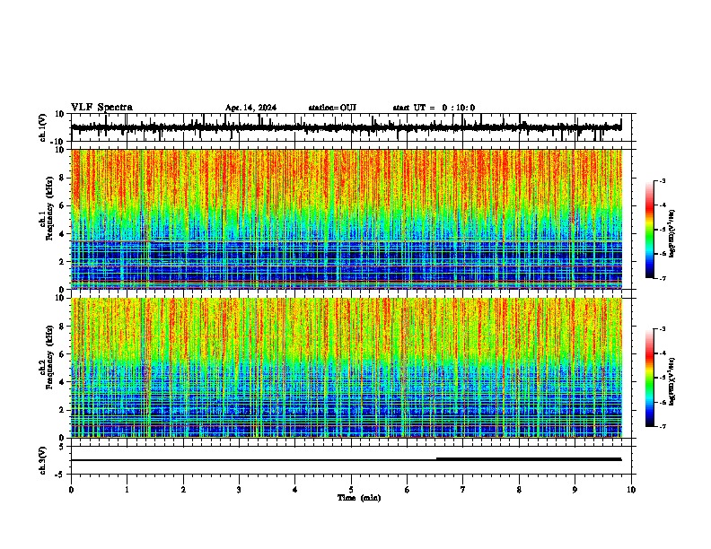
Task: Click the ch.1(V) waveform panel
Action: tap(353, 127)
